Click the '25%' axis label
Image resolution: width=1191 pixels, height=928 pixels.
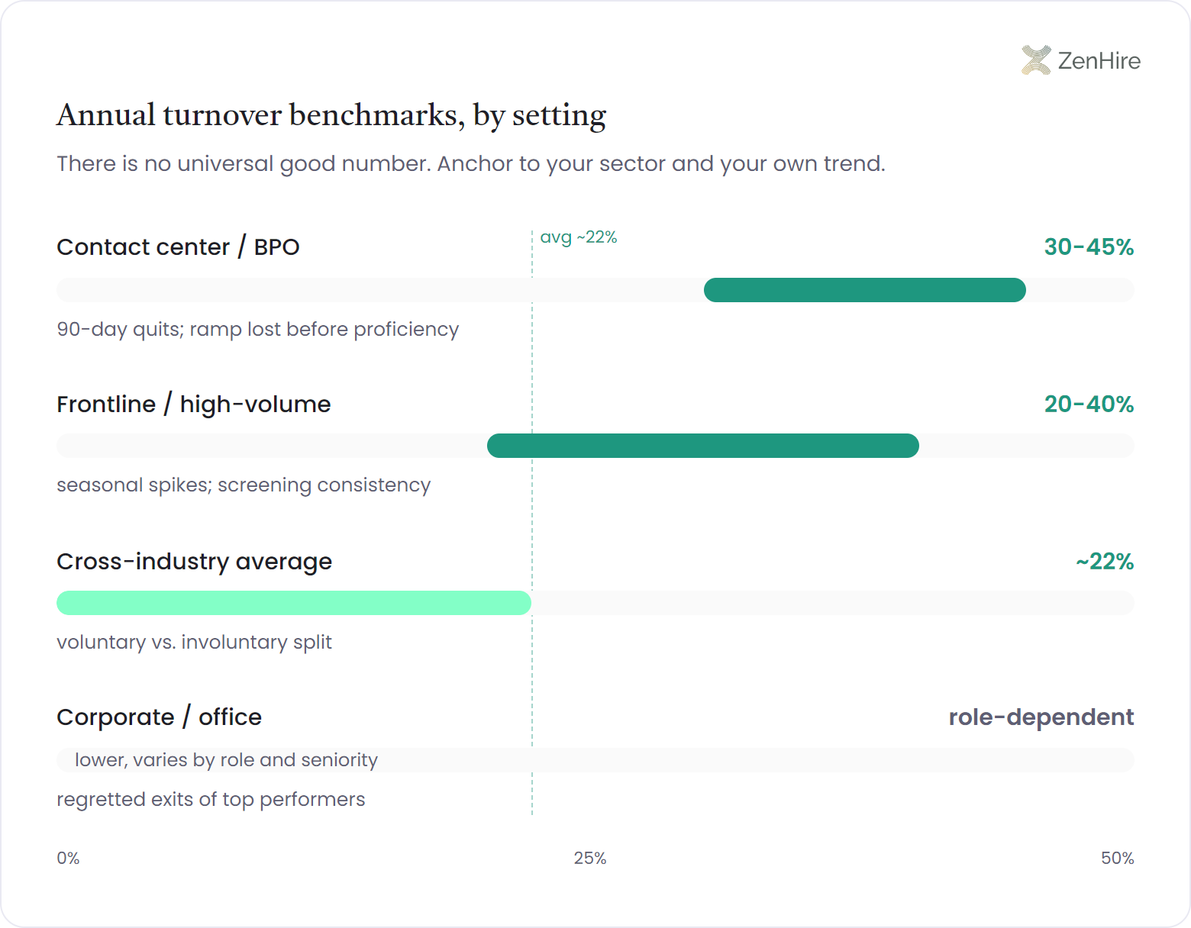(590, 859)
